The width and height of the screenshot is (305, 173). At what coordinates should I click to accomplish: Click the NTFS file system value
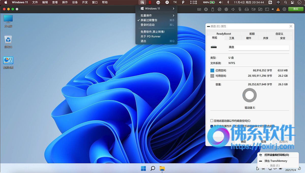coord(232,63)
